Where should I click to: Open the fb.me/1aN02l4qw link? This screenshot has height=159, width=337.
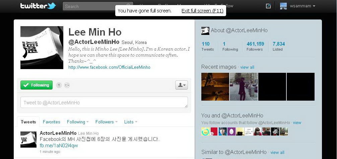[x=59, y=146]
